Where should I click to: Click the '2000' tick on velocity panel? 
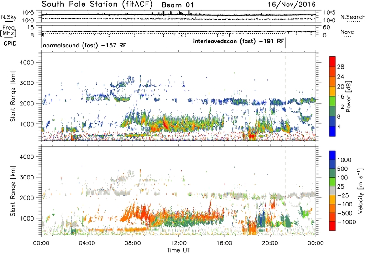(x=26, y=198)
